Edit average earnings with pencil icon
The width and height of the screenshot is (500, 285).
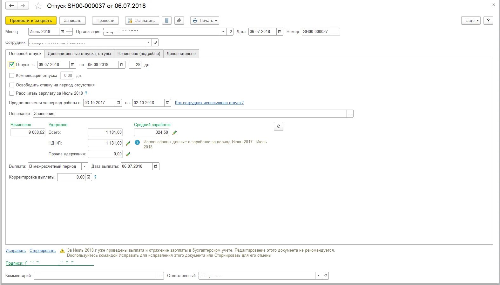pos(174,132)
